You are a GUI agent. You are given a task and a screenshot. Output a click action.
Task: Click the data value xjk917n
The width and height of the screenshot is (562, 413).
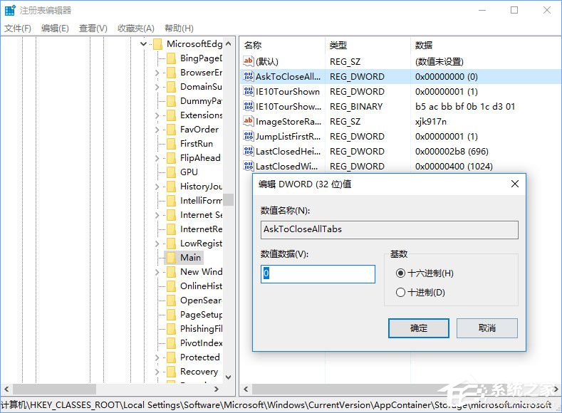pyautogui.click(x=431, y=122)
